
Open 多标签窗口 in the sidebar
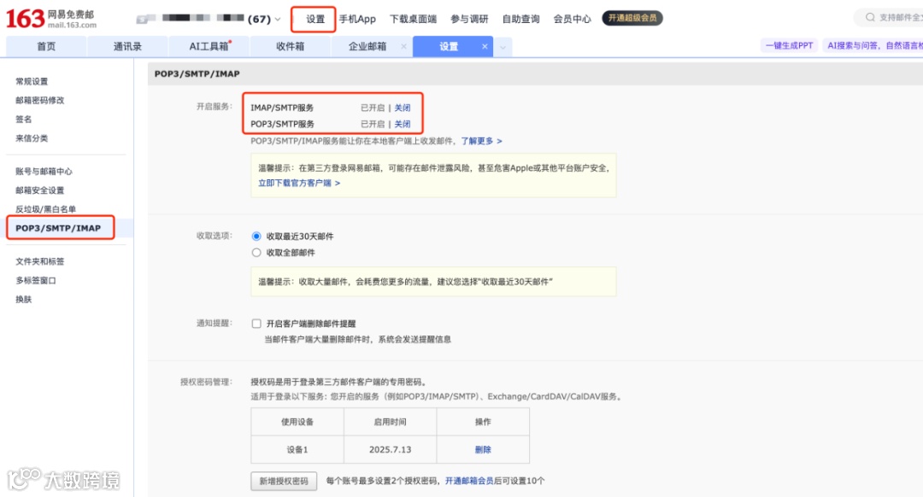click(36, 281)
